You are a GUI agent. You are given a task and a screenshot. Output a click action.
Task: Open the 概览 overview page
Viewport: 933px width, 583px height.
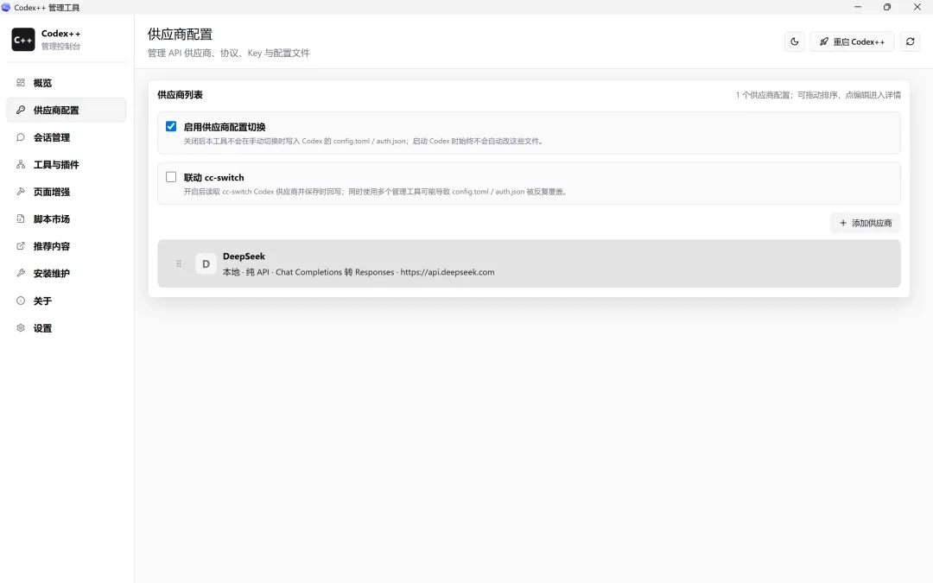tap(66, 83)
